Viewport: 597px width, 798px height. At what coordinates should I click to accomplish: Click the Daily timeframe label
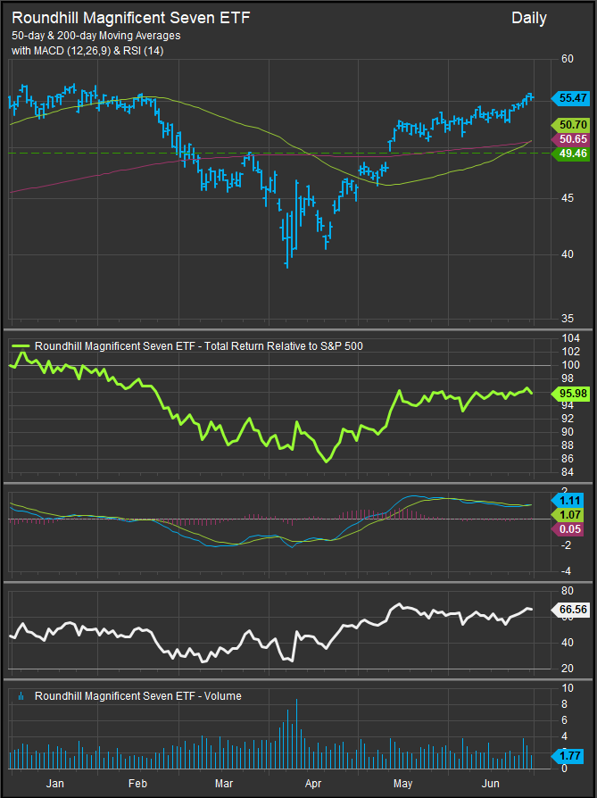[x=529, y=18]
